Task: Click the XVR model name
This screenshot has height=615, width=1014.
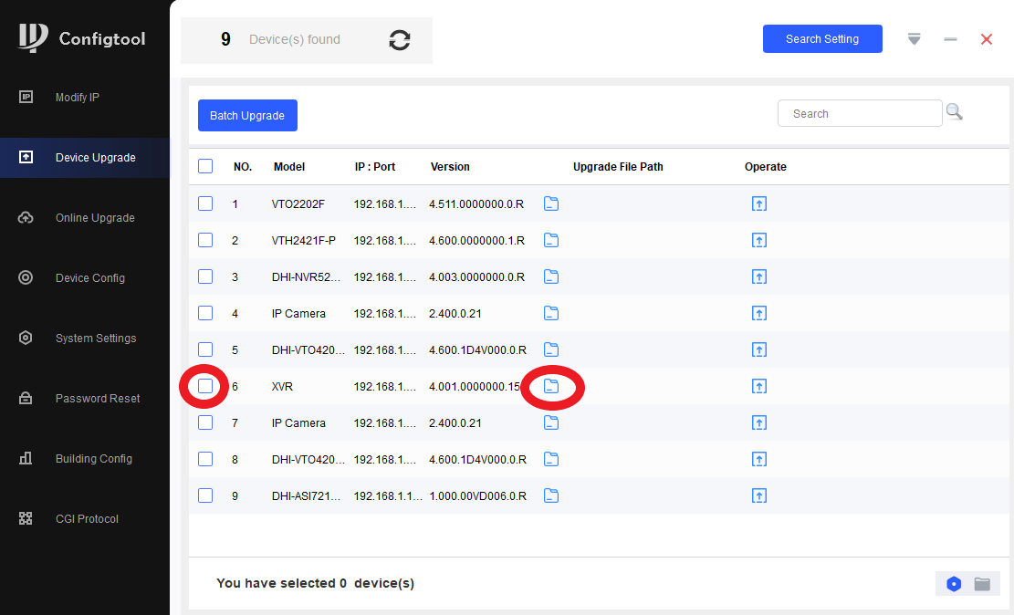Action: point(283,387)
